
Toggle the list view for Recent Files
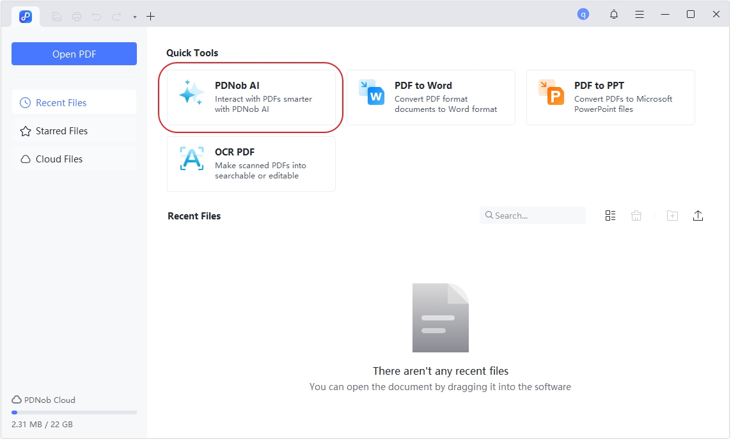610,216
